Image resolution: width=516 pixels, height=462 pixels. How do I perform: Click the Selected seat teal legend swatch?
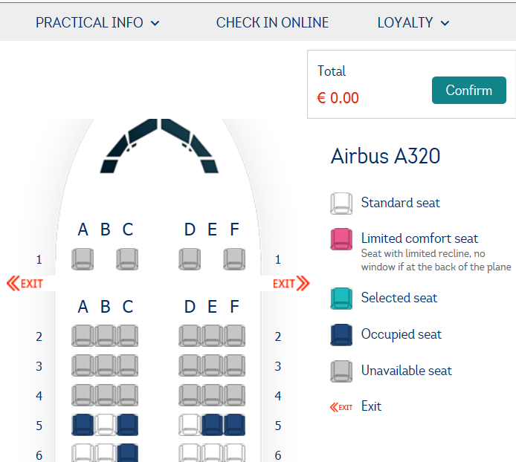(x=341, y=299)
